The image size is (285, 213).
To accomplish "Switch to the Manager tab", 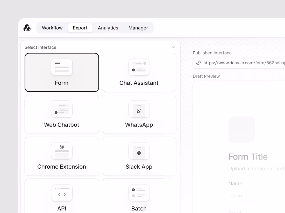I will click(138, 28).
